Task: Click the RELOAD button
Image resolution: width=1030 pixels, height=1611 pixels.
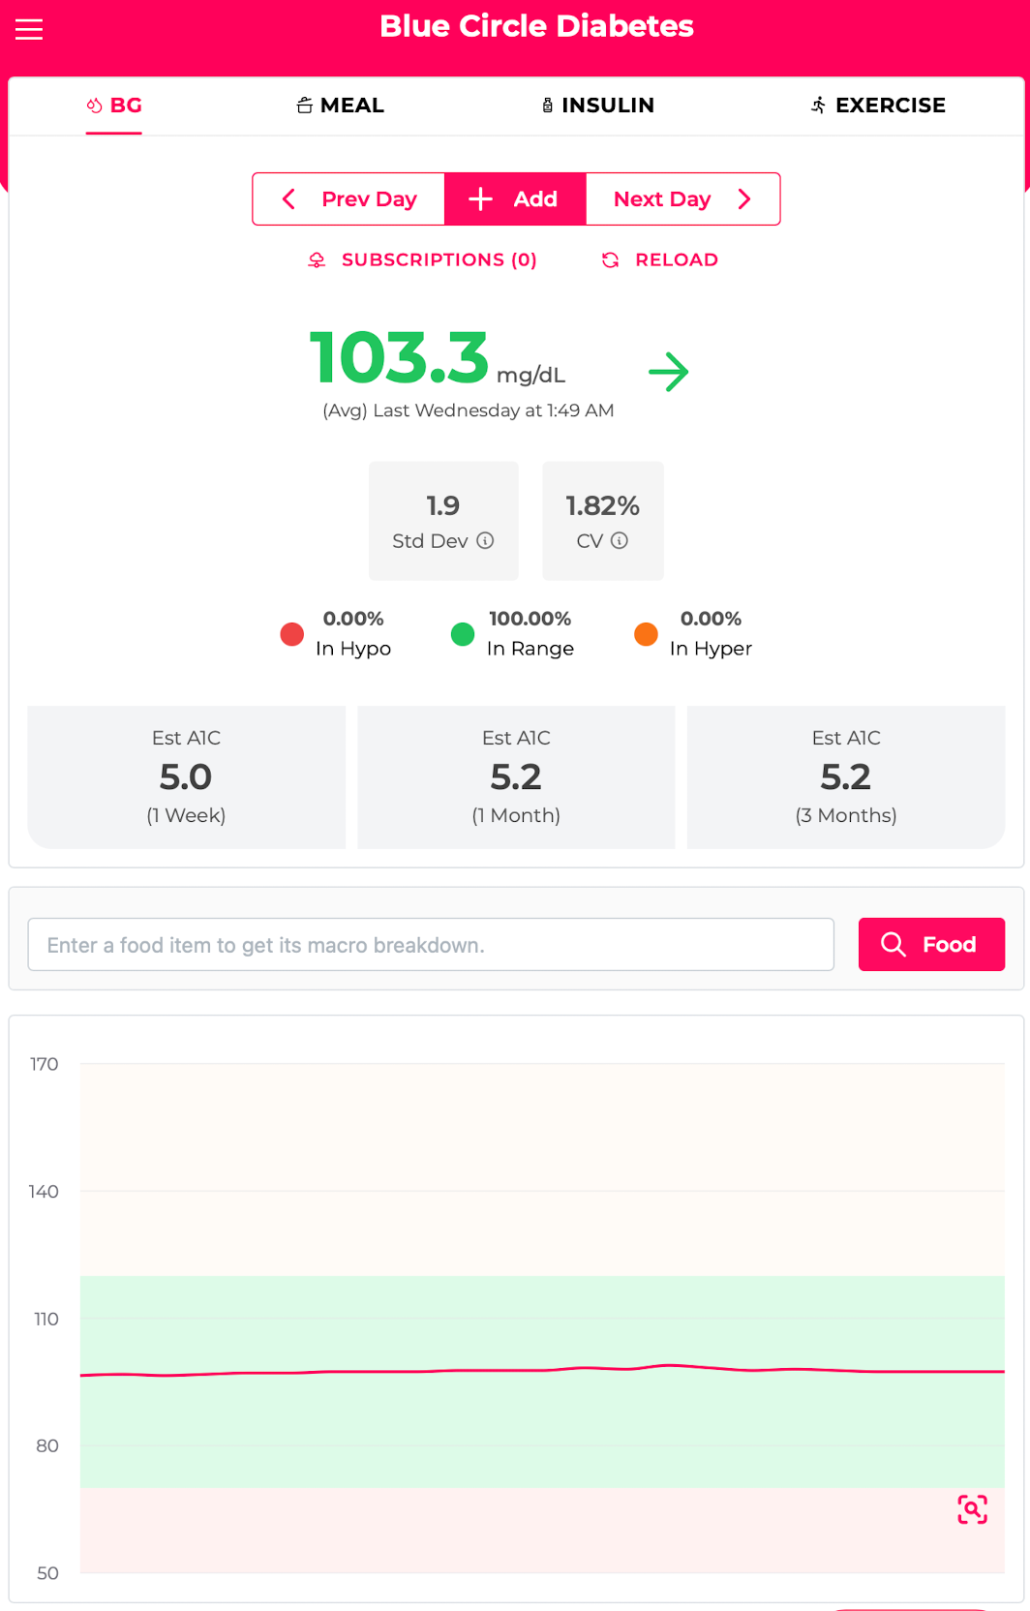Action: (x=659, y=259)
